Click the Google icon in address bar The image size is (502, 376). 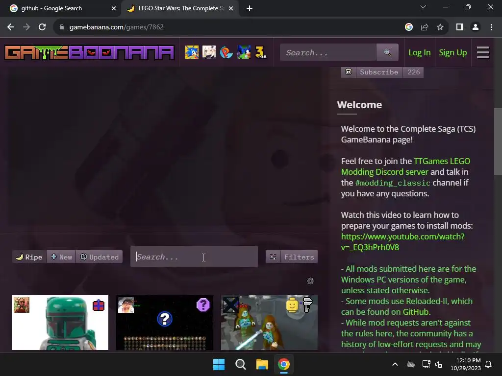[409, 27]
